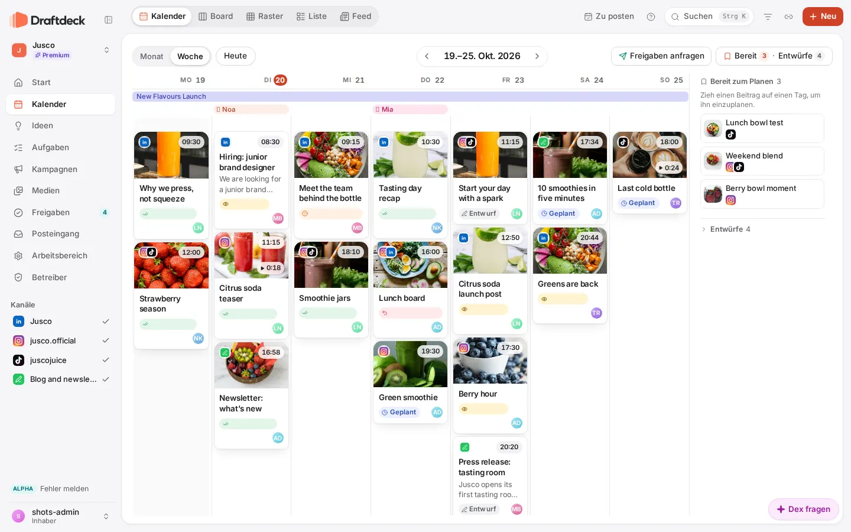Click the Draftdeck logo

click(48, 20)
